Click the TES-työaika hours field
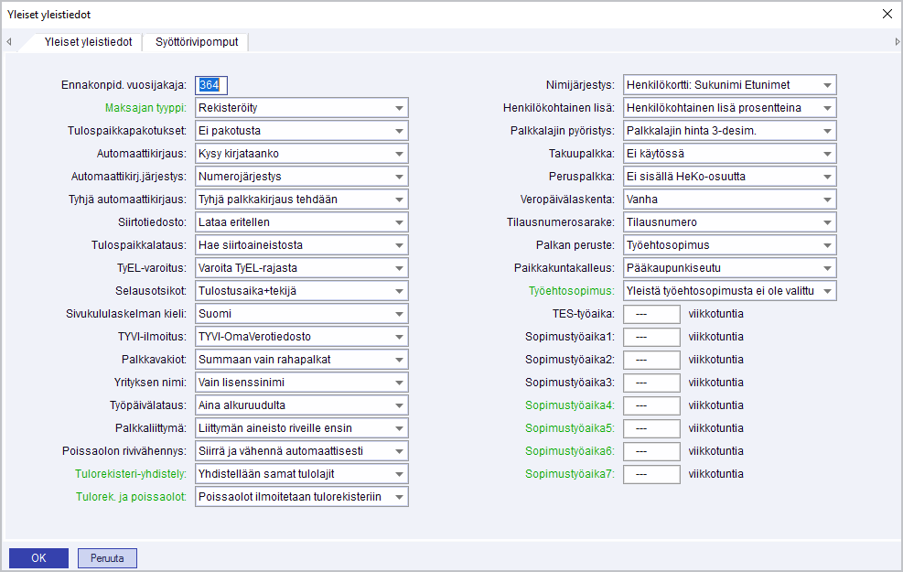903x572 pixels. pos(650,314)
